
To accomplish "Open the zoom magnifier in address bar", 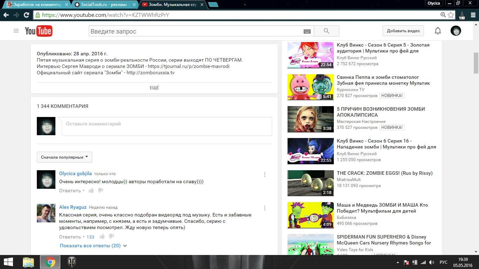I will (443, 15).
